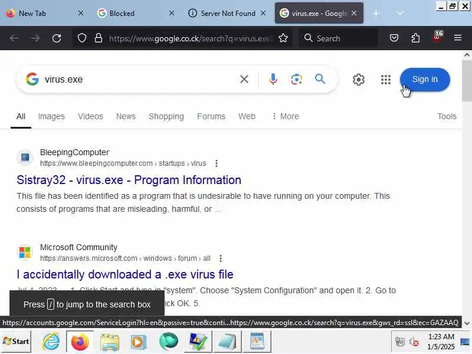Viewport: 472px width, 354px height.
Task: Open new tab with plus button
Action: click(x=376, y=13)
